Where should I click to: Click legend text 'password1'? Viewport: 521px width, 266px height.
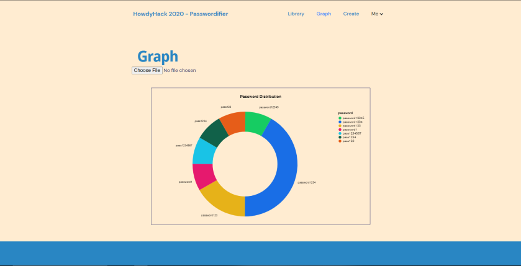(350, 130)
